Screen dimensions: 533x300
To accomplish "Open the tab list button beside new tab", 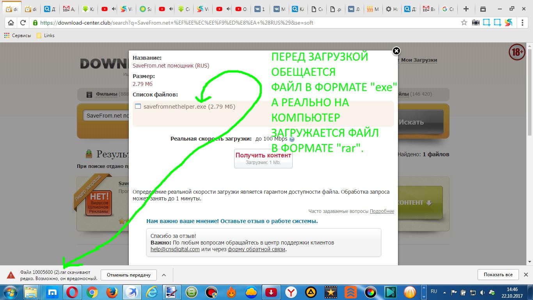I will pos(483,9).
